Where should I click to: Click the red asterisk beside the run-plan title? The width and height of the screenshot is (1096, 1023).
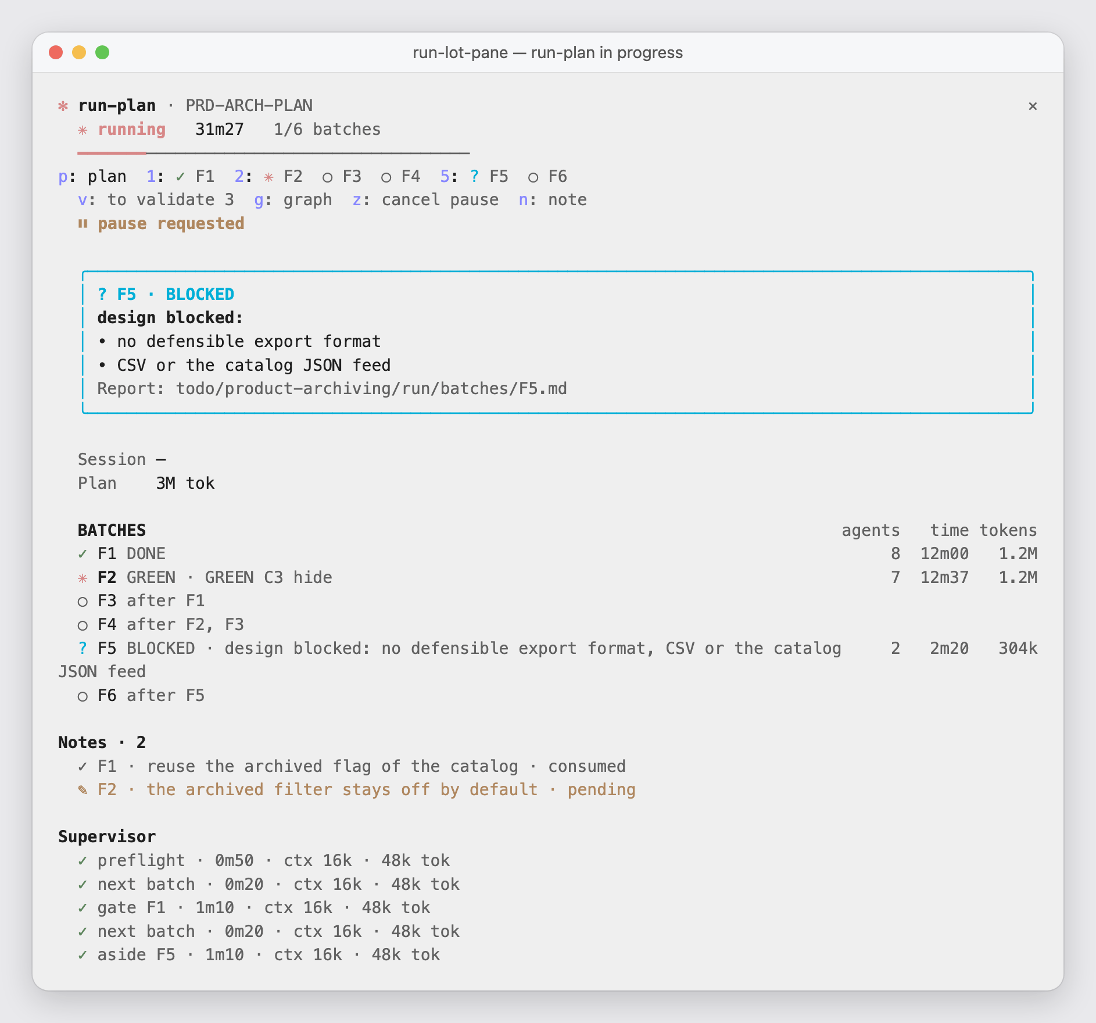tap(63, 106)
